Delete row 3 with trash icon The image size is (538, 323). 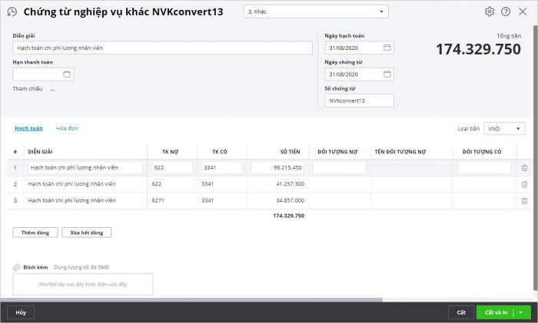coord(524,201)
